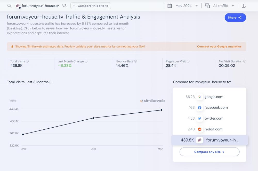Click the download report icon

pos(244,6)
